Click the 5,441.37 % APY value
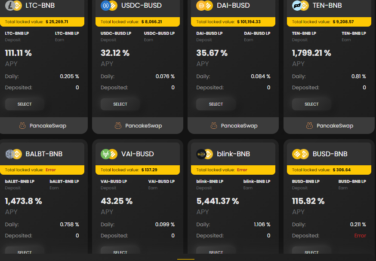 [218, 201]
